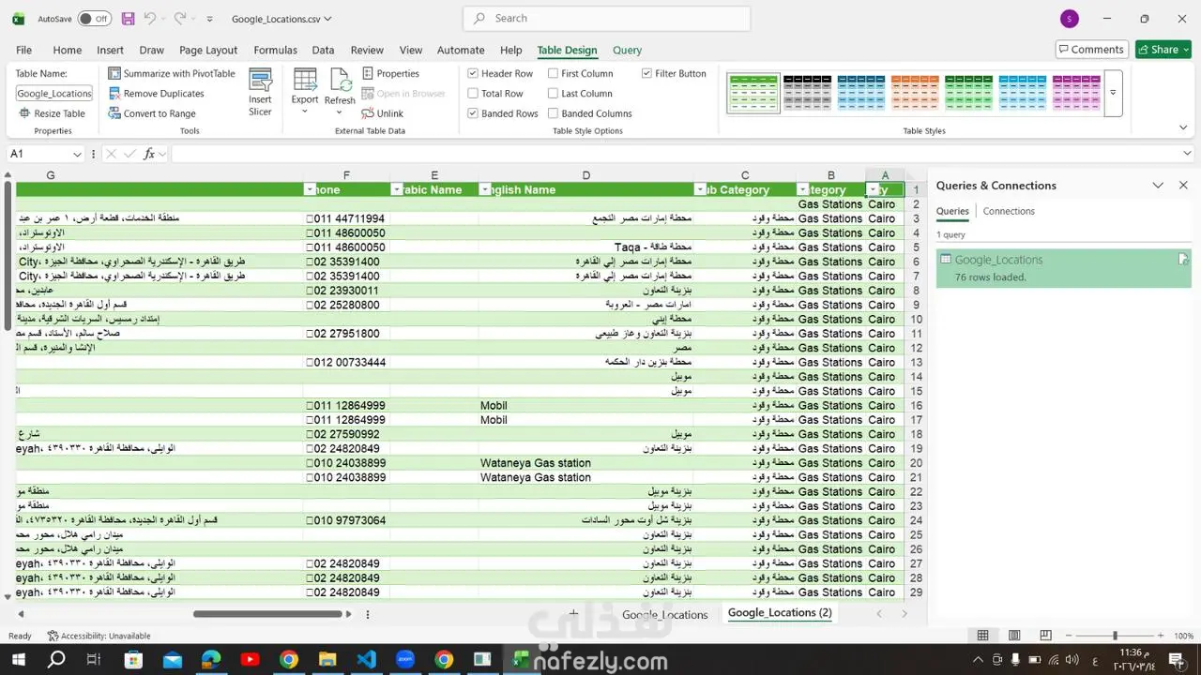Image resolution: width=1201 pixels, height=675 pixels.
Task: Uncheck the Filter Button checkbox
Action: (x=646, y=73)
